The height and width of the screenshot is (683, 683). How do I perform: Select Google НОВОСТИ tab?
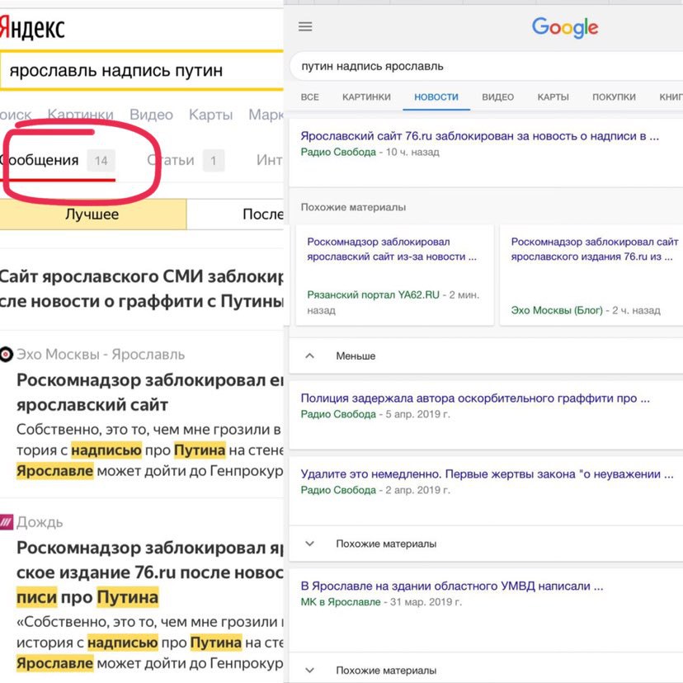click(436, 97)
